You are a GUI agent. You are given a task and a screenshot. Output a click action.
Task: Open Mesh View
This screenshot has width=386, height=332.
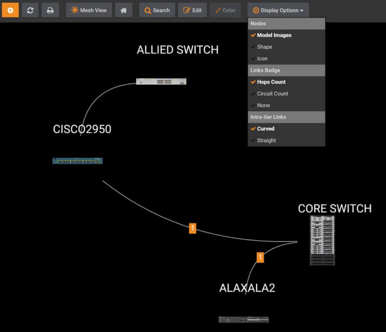click(x=89, y=10)
